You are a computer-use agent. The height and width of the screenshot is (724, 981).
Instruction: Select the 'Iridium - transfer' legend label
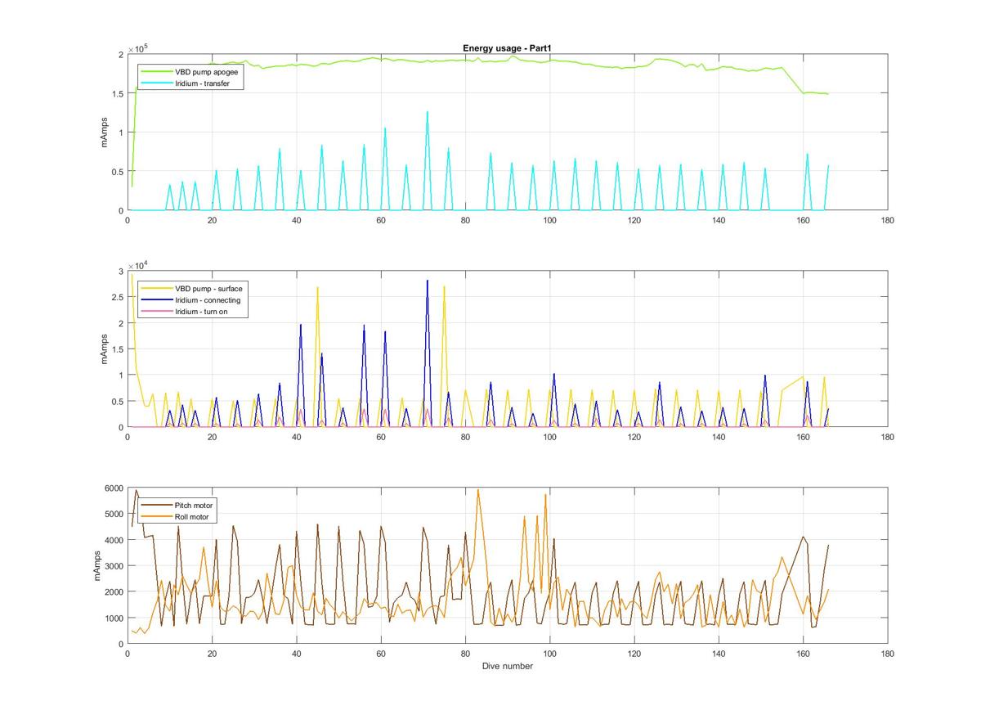coord(204,83)
